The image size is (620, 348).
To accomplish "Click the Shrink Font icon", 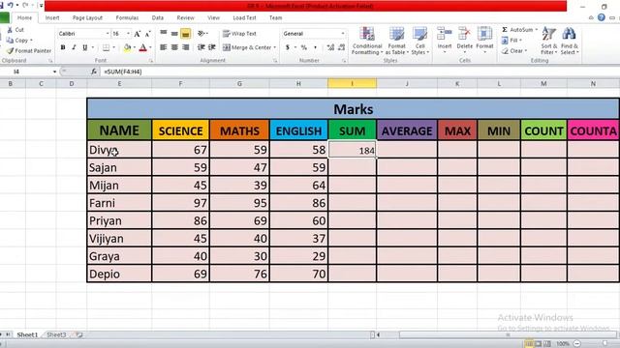I will click(147, 34).
